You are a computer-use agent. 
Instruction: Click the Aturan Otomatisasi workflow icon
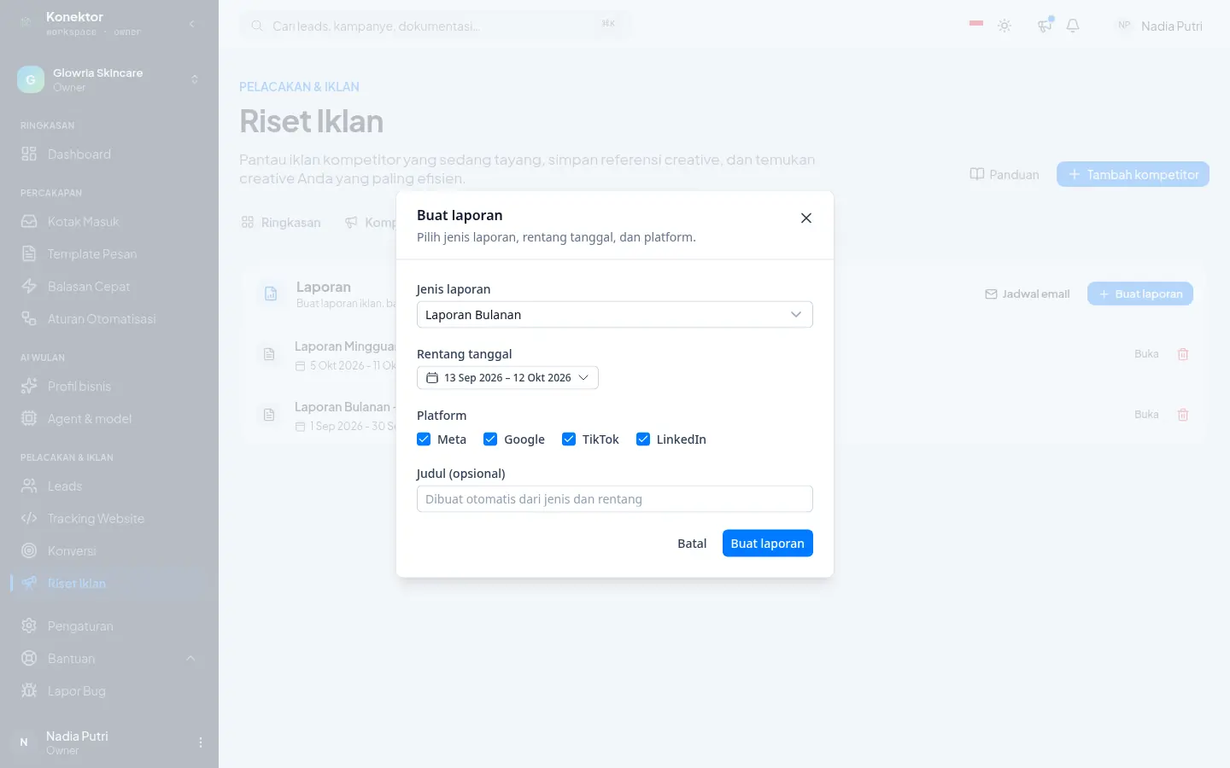click(x=29, y=319)
